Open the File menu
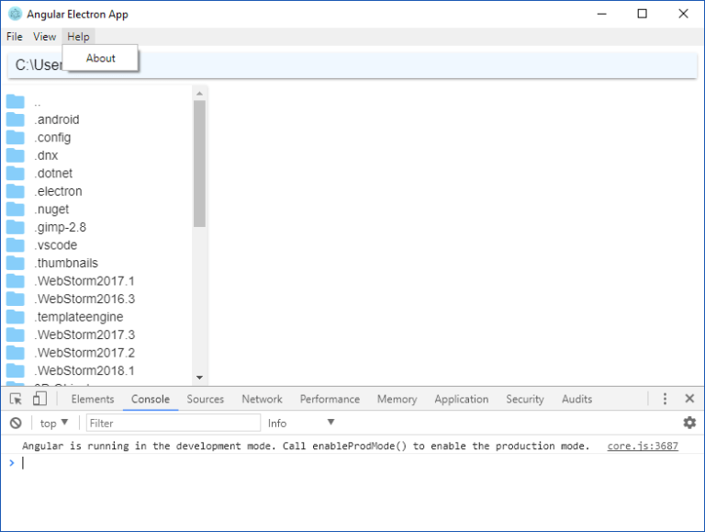The width and height of the screenshot is (705, 532). point(14,37)
